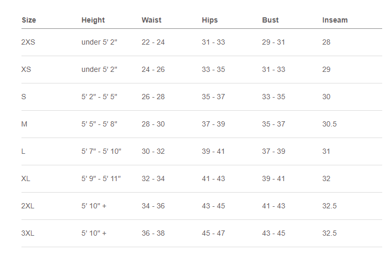The height and width of the screenshot is (253, 389).
Task: Click the 30.5 inseam value
Action: coord(329,124)
